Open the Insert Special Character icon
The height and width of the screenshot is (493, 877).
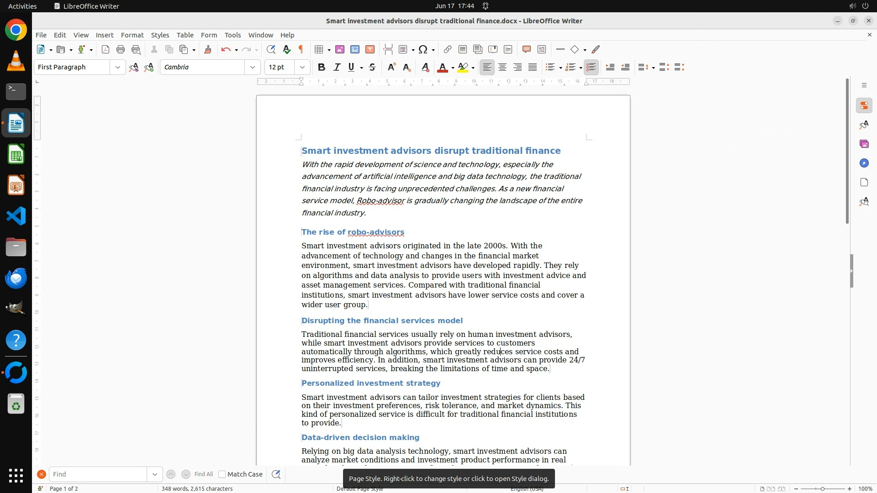[423, 50]
